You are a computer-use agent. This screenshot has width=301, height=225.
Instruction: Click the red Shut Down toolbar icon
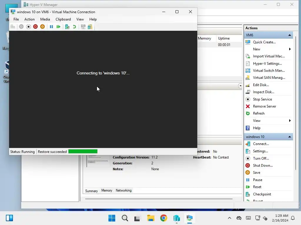[x=35, y=27]
